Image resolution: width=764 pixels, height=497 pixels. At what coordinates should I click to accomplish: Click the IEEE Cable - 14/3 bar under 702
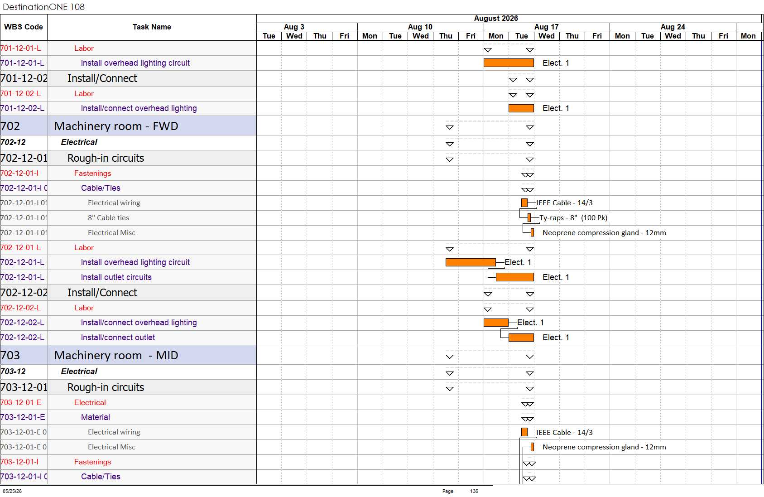(524, 203)
